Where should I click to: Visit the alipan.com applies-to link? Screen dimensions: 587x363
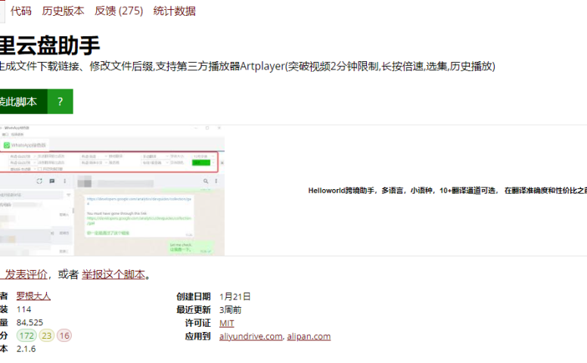tap(309, 336)
